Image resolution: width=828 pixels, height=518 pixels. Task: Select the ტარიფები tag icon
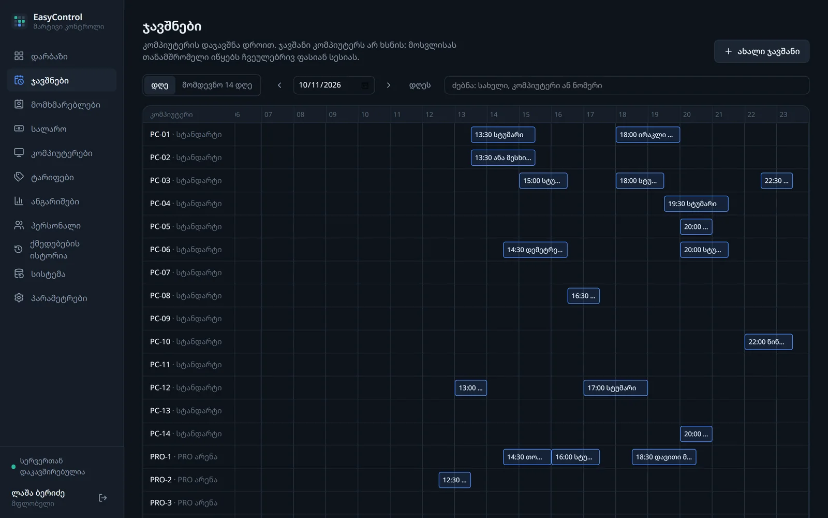click(x=19, y=177)
